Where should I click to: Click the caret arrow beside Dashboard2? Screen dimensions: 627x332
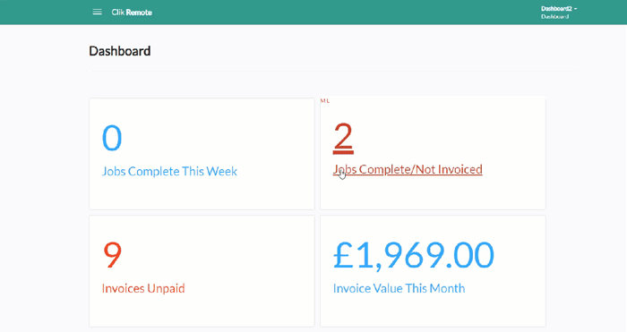[575, 9]
